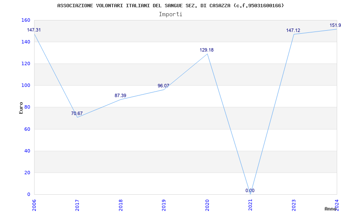Click the 2021 x-axis label
This screenshot has height=213, width=341.
point(250,205)
